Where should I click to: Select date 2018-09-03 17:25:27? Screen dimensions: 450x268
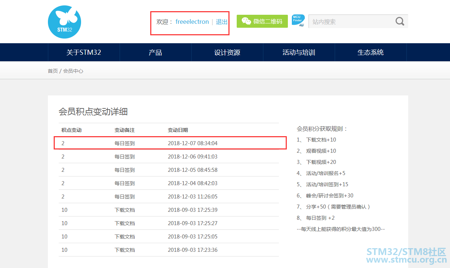[193, 223]
